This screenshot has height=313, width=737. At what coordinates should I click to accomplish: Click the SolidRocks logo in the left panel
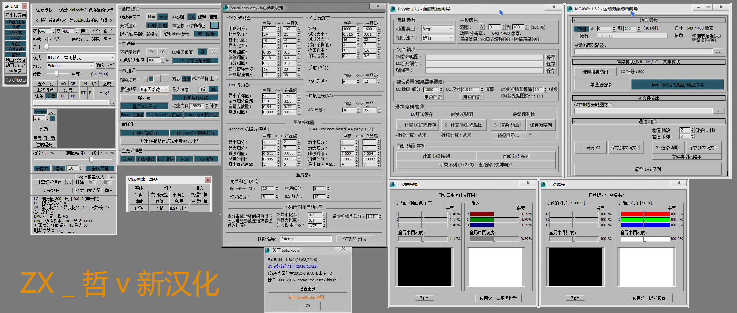coord(16,80)
